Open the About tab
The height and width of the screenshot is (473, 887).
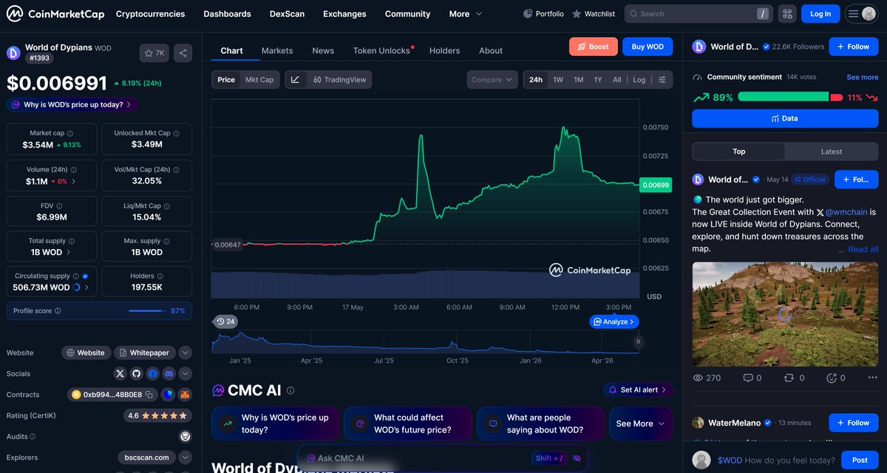point(491,50)
